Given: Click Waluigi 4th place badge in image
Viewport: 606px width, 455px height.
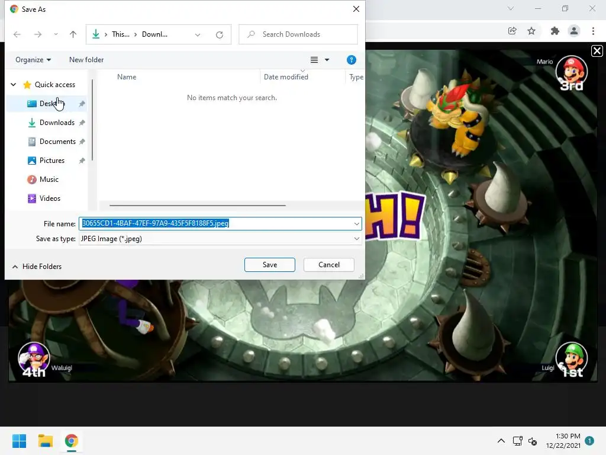Looking at the screenshot, I should pos(34,360).
